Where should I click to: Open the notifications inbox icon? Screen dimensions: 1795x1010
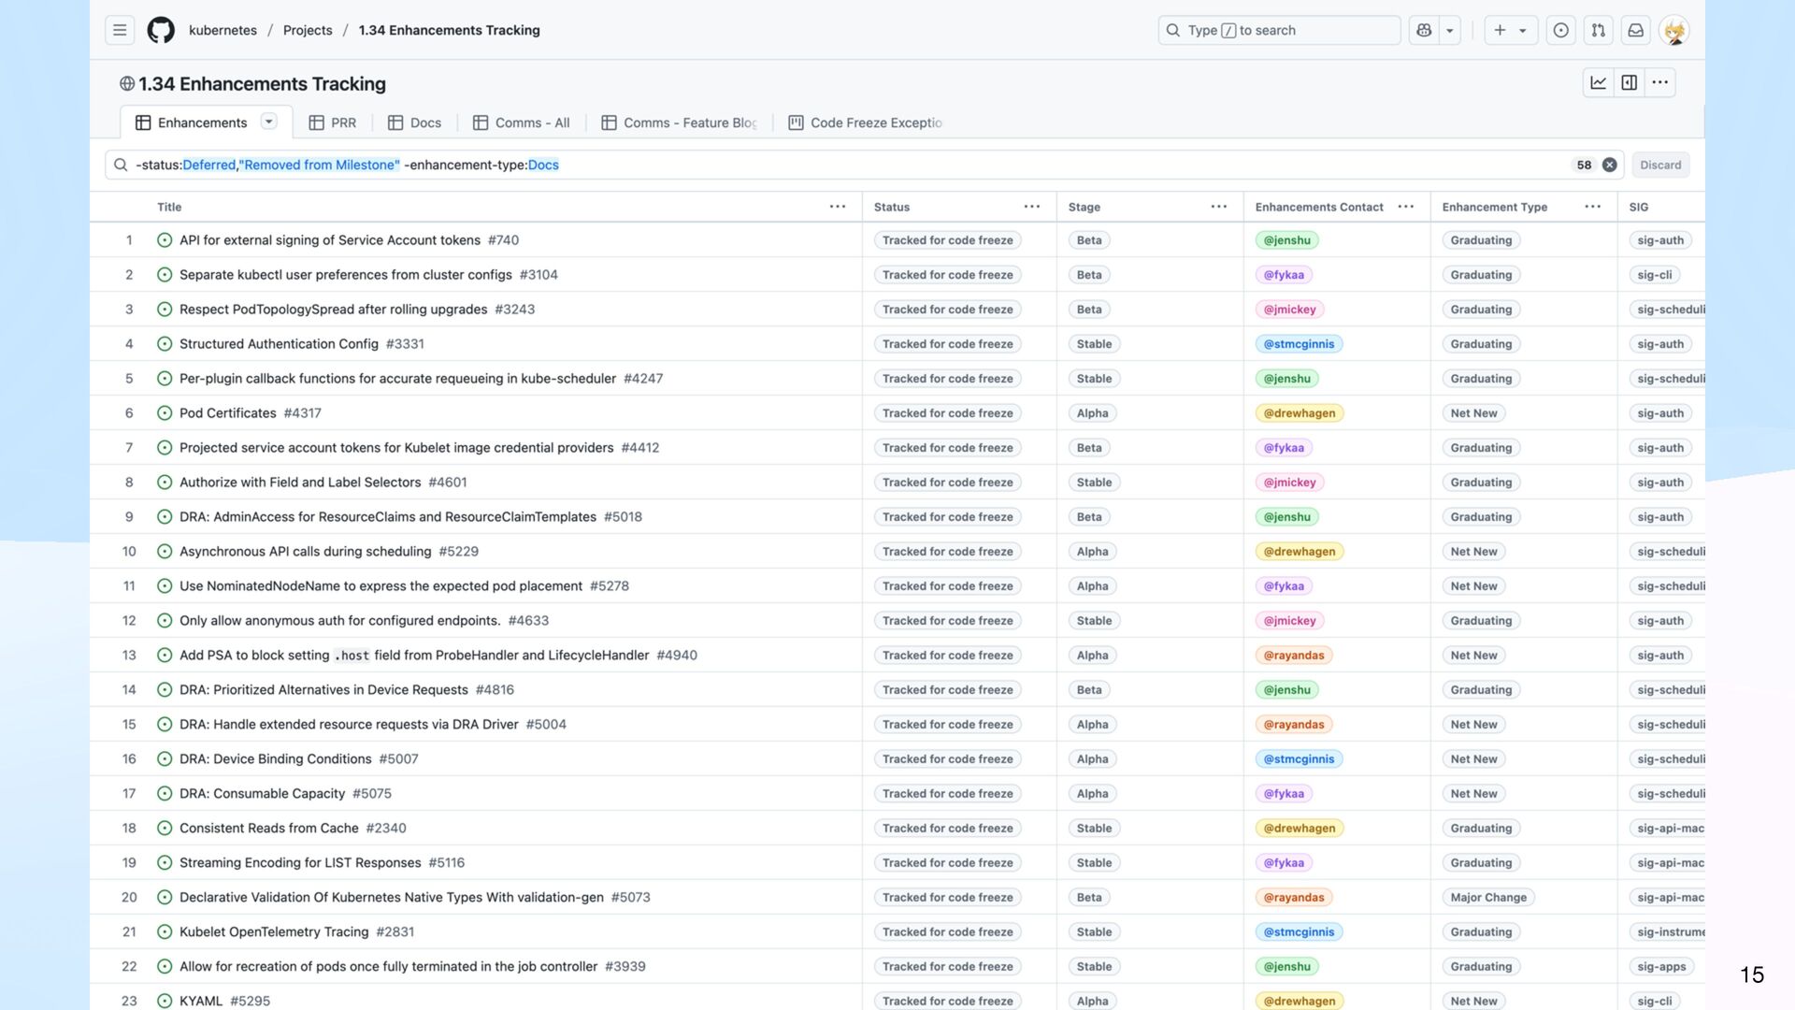click(x=1636, y=30)
